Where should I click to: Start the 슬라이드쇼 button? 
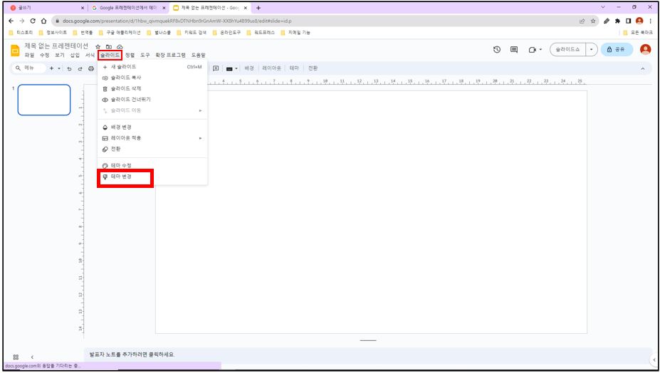[x=568, y=50]
